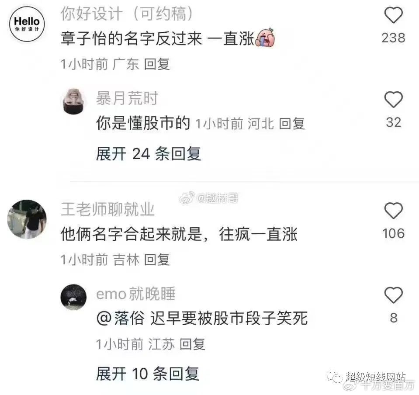Open the username 你好设计（可约稿）

tap(127, 14)
